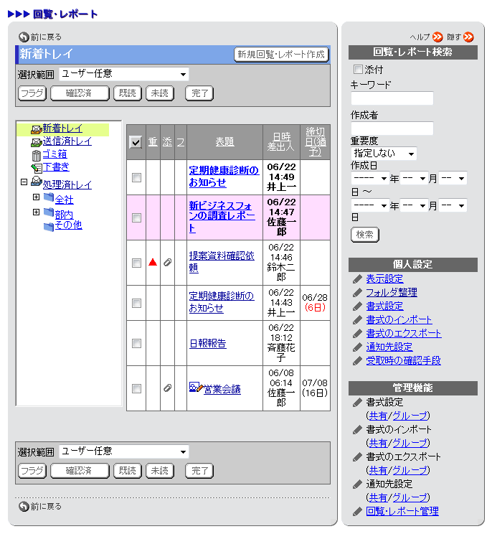Click the 部内 folder icon
492x534 pixels.
tap(49, 212)
